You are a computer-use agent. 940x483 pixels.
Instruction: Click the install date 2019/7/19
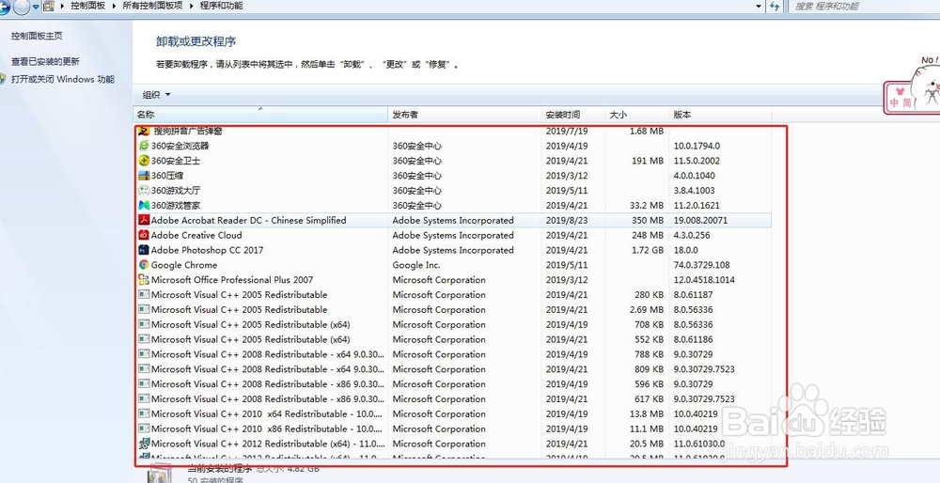click(x=567, y=131)
